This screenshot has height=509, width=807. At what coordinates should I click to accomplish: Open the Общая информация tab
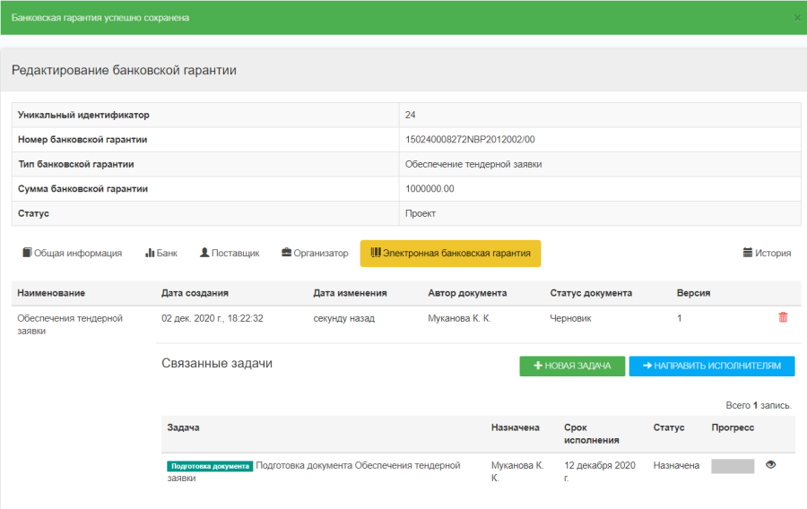[x=72, y=254]
